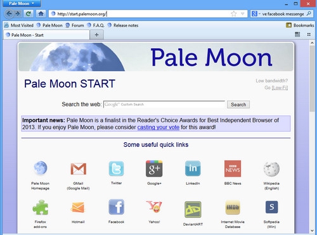Image resolution: width=317 pixels, height=235 pixels.
Task: Go back with the back arrow button
Action: click(x=9, y=14)
